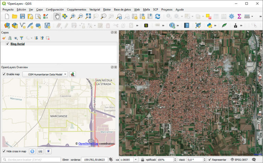Screen dimensions: 263x163
Task: Step the magnifier 100% spinner
Action: [x=175, y=160]
